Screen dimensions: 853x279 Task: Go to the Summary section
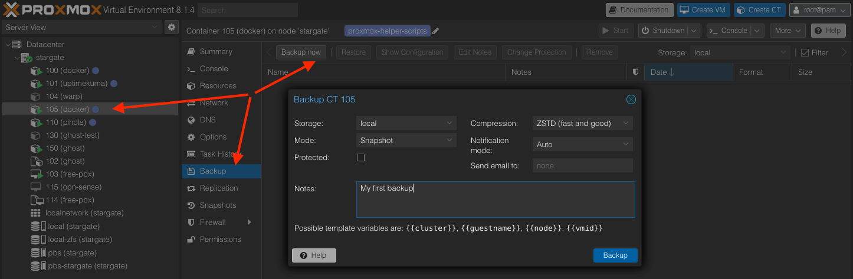pyautogui.click(x=215, y=52)
